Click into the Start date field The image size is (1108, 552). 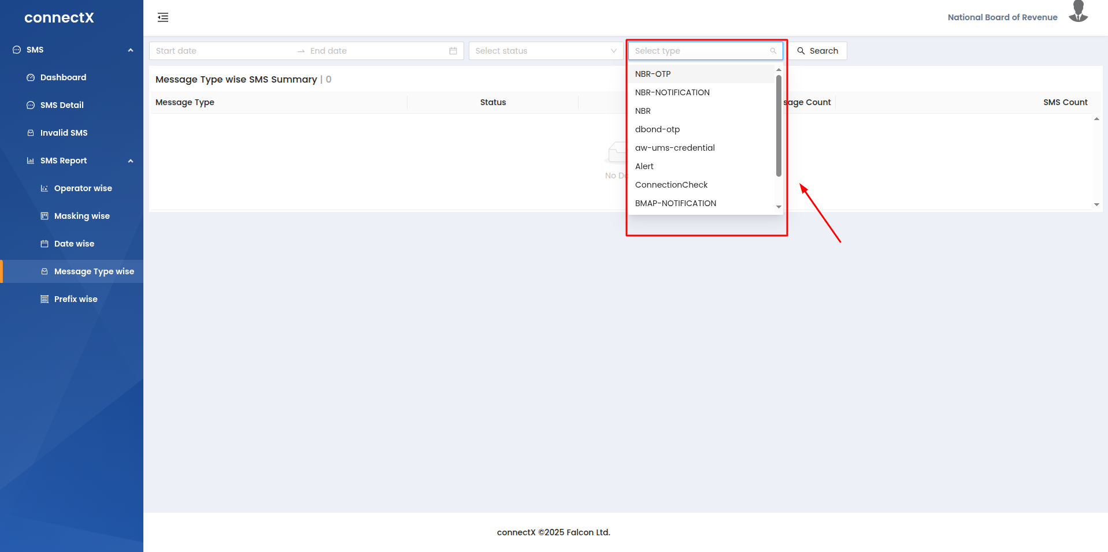223,51
